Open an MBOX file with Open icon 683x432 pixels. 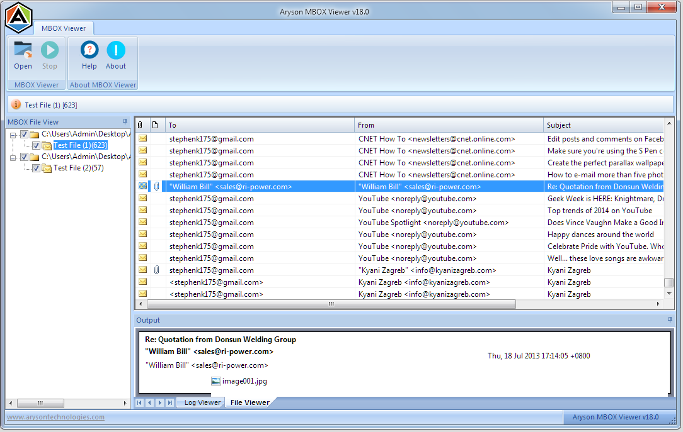point(23,50)
